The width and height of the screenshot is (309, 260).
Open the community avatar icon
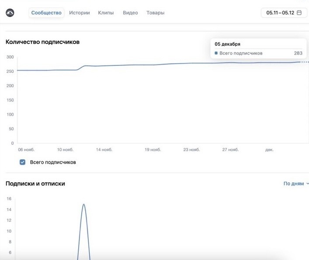coord(10,13)
